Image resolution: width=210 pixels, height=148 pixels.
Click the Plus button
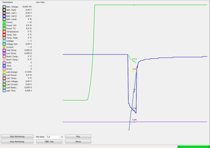tap(78, 137)
